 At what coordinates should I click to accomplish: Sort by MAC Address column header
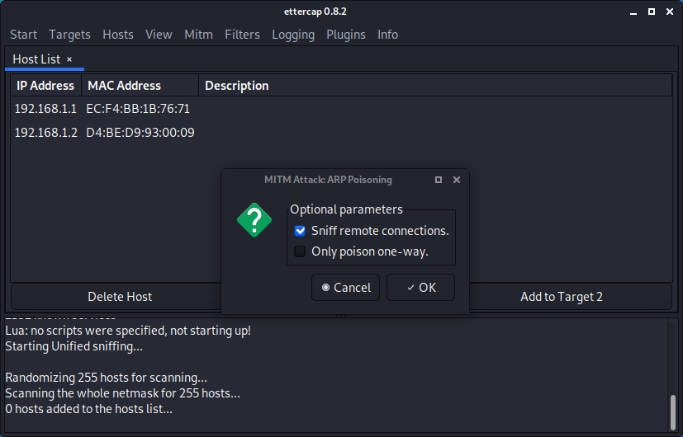[x=140, y=86]
